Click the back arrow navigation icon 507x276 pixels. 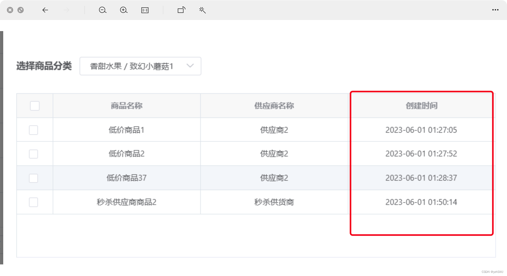point(45,10)
